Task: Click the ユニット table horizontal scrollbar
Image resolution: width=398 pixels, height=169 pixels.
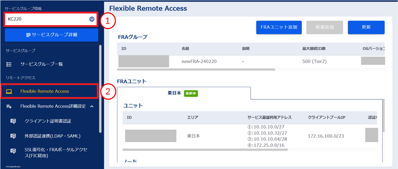Action: tap(206, 149)
